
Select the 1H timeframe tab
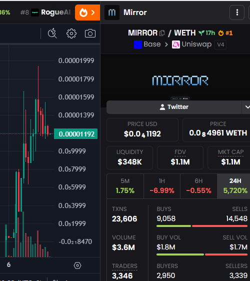162,186
